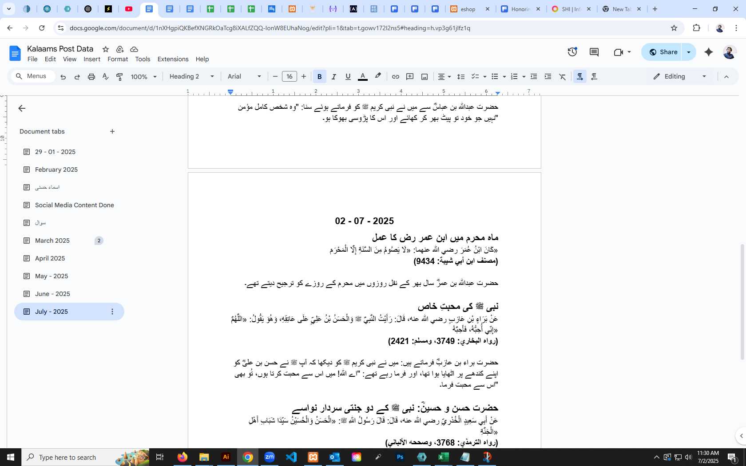This screenshot has width=746, height=466.
Task: Hide the menus with collapse arrow
Action: click(726, 77)
